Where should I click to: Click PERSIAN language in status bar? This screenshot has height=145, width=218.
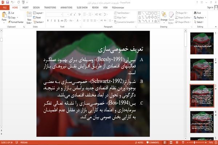pyautogui.click(x=24, y=142)
